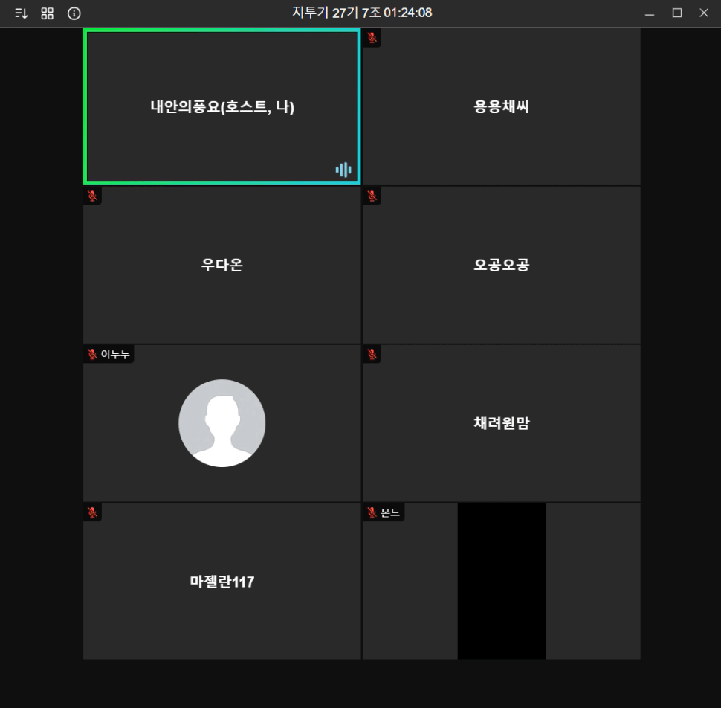
Task: Maximize the meeting window
Action: tap(677, 13)
